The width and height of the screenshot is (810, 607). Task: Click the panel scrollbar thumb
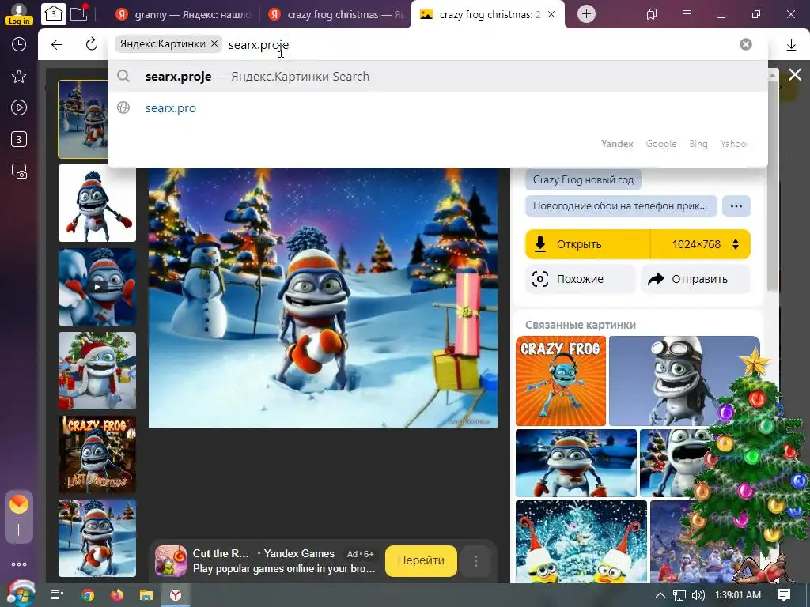[x=773, y=186]
